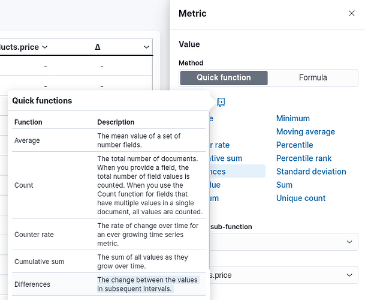Select the Percentile rank function
365x300 pixels.
click(303, 158)
